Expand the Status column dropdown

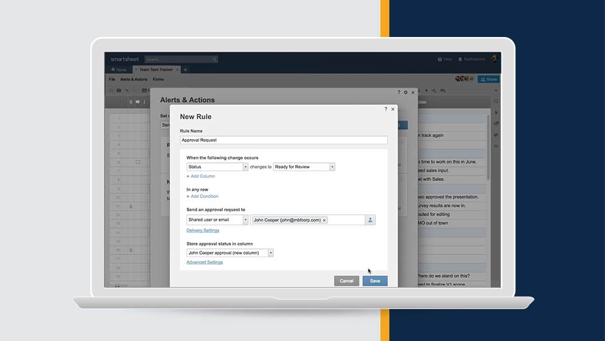245,167
